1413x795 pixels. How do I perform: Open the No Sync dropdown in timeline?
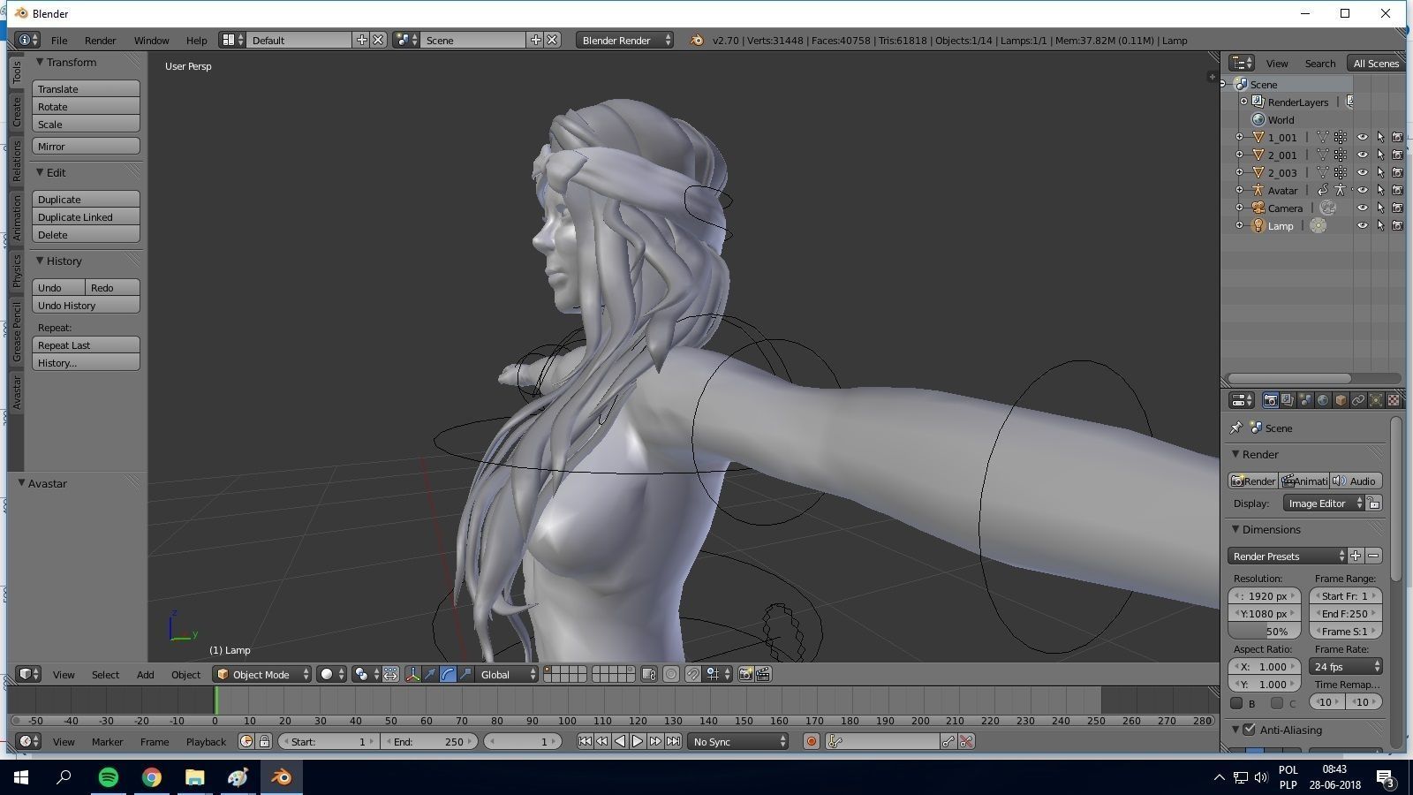click(738, 741)
